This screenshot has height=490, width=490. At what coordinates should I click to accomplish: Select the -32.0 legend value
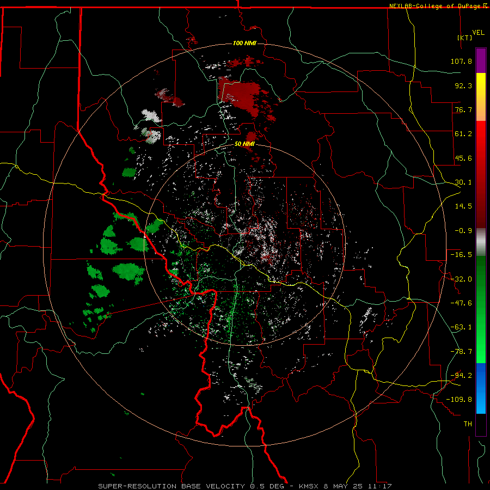click(461, 279)
